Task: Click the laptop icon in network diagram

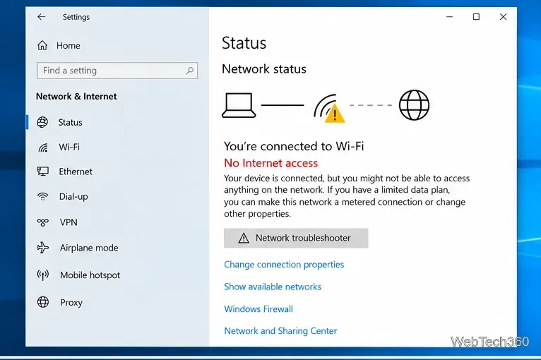Action: tap(239, 105)
